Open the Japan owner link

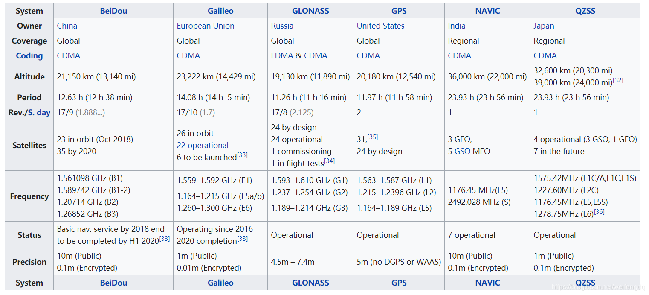[x=544, y=26]
